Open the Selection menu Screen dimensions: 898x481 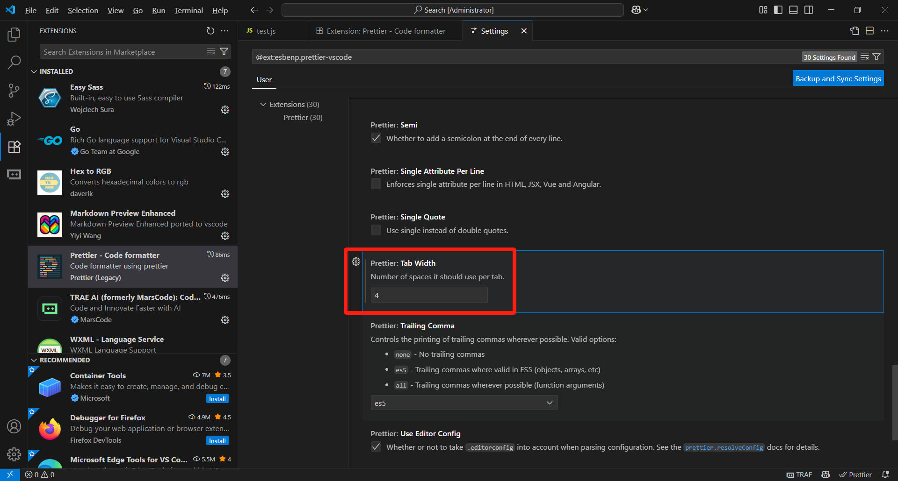click(83, 10)
